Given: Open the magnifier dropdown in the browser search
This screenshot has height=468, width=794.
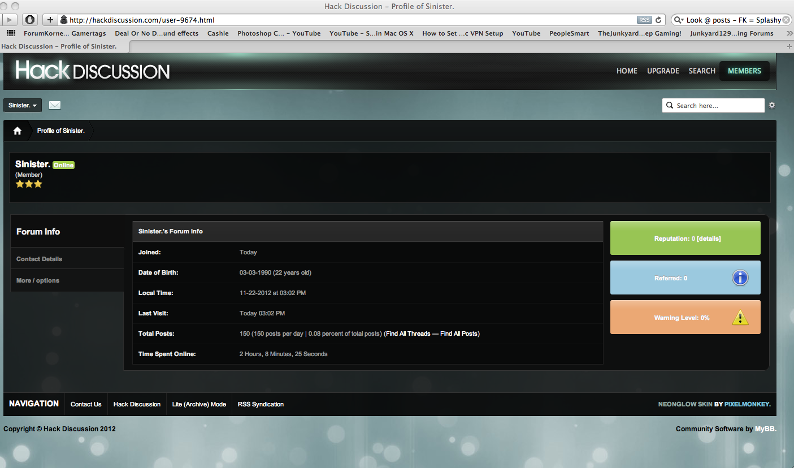Looking at the screenshot, I should 679,20.
